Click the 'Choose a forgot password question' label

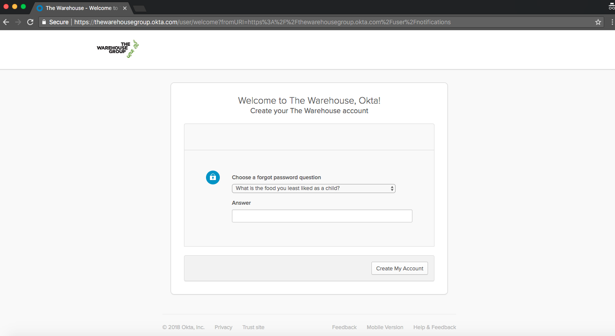coord(276,178)
